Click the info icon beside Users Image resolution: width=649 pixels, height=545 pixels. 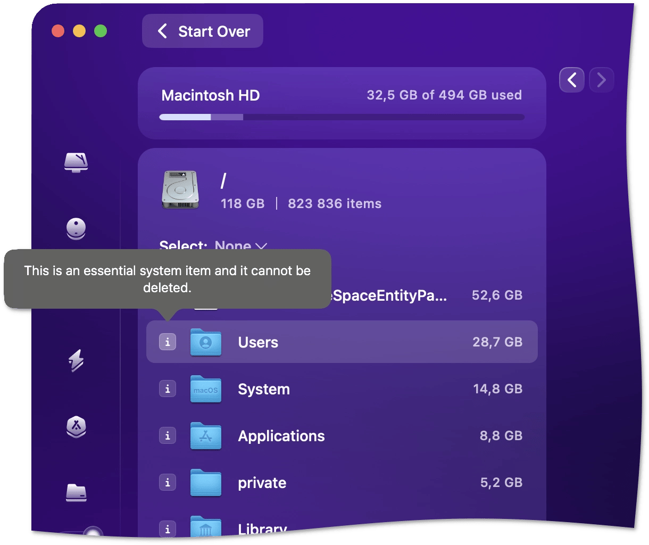[x=168, y=342]
